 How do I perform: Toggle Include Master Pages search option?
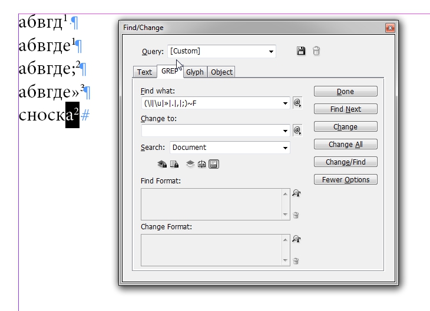tap(202, 164)
